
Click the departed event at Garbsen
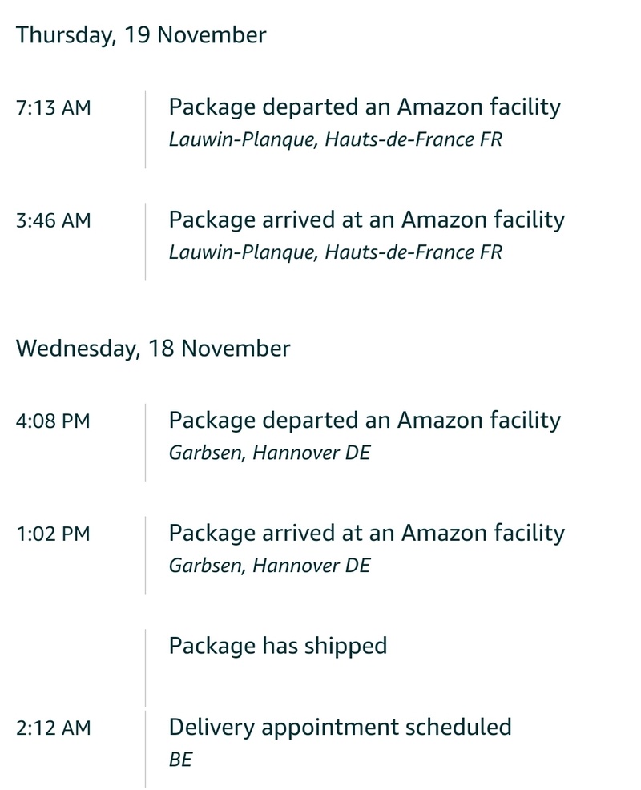coord(365,420)
